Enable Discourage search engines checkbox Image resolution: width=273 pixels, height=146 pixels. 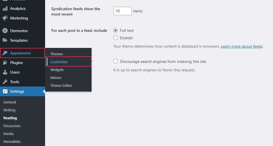point(116,61)
